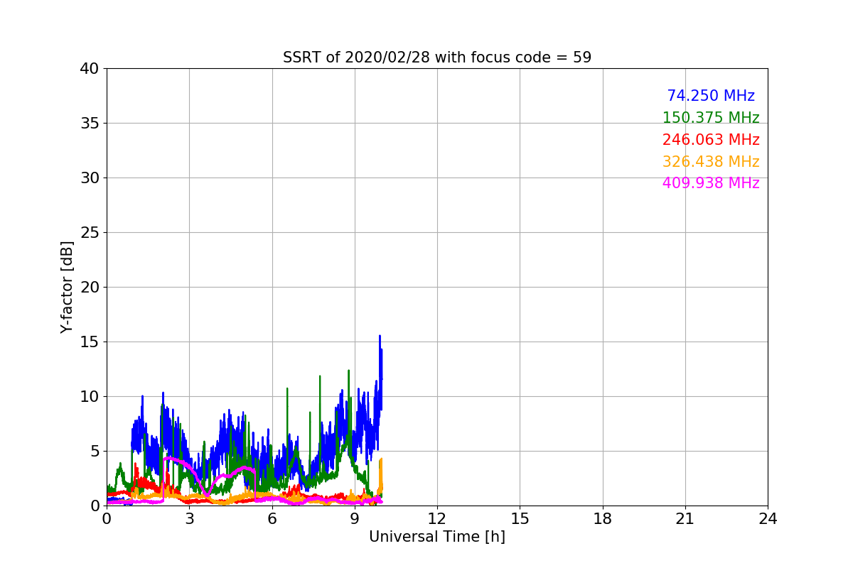The height and width of the screenshot is (568, 853).
Task: Click the x-axis tick label 6
Action: click(272, 519)
